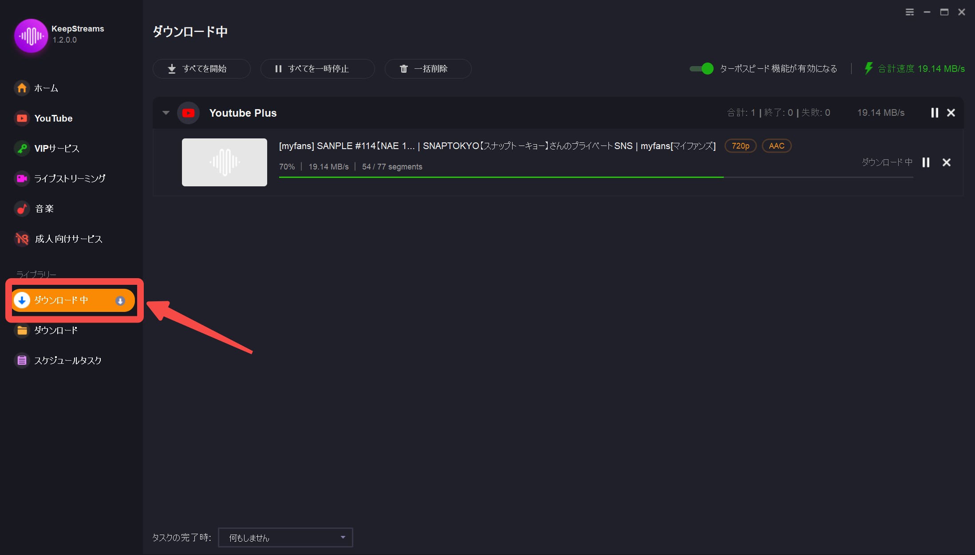Collapse the Youtube Plus group arrow
This screenshot has height=555, width=975.
[166, 113]
